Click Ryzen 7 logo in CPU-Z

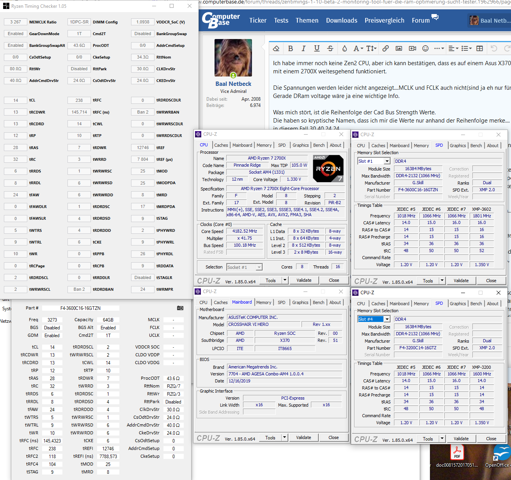point(328,169)
